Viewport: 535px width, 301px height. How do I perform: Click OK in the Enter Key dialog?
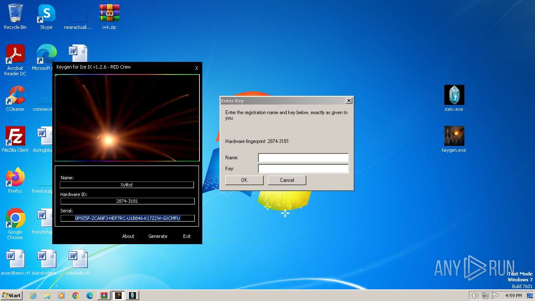tap(245, 180)
